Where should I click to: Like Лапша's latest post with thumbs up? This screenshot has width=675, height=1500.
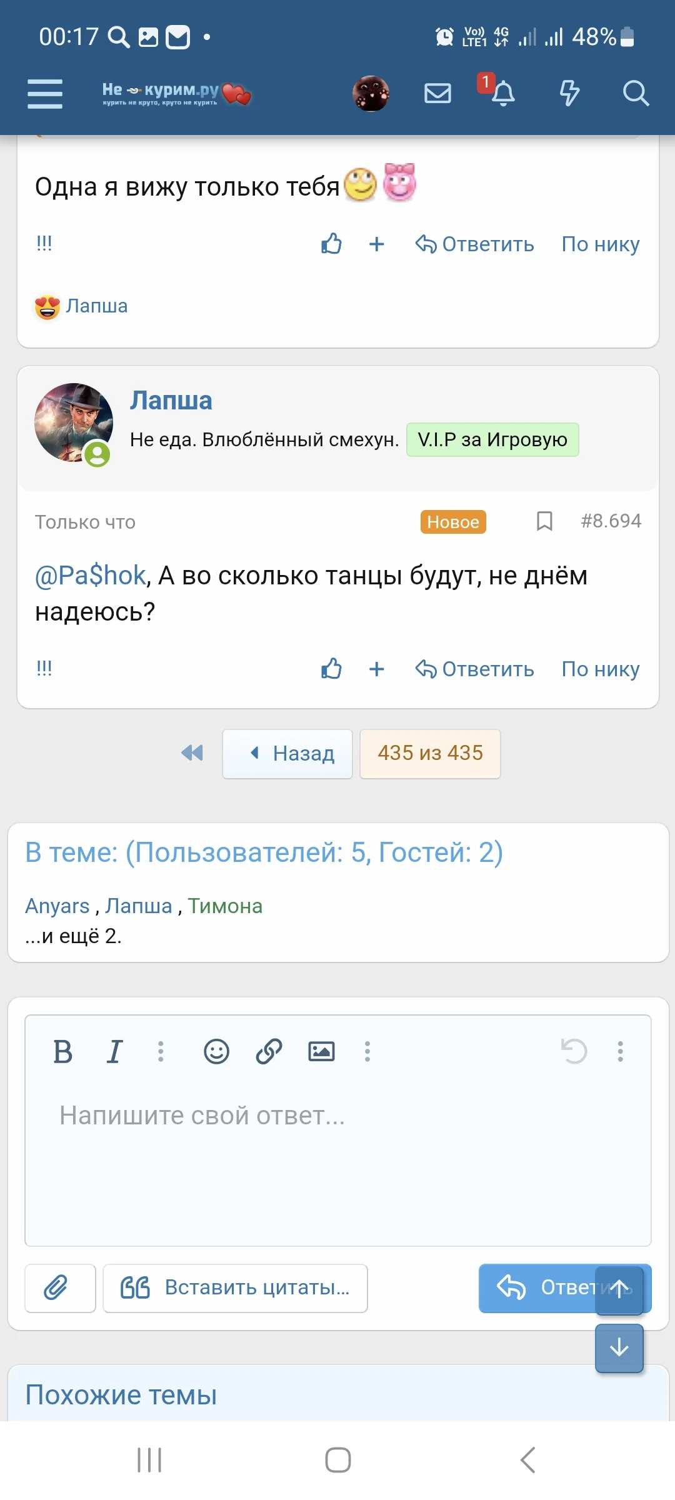[331, 669]
